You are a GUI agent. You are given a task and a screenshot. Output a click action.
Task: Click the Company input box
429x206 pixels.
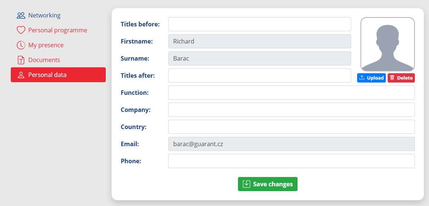tap(291, 110)
